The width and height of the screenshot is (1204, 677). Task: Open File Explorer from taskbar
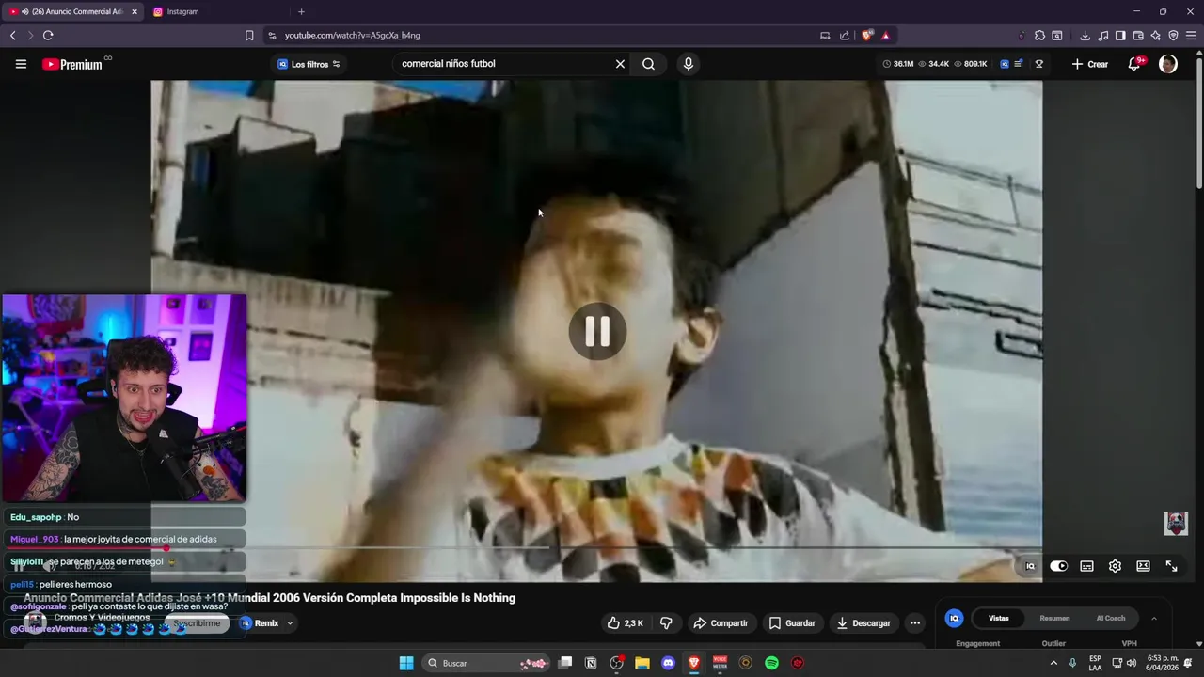[642, 663]
